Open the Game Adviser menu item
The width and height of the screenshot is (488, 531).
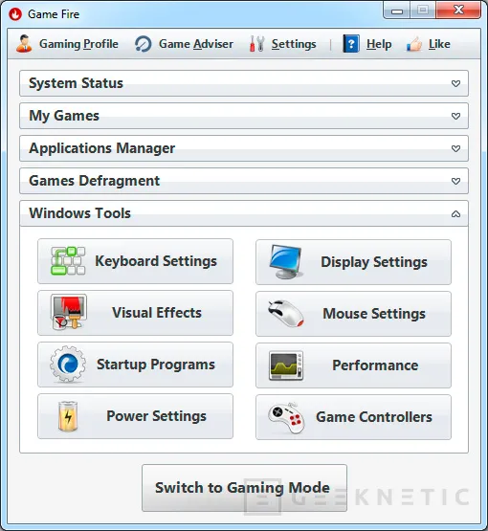pyautogui.click(x=185, y=44)
